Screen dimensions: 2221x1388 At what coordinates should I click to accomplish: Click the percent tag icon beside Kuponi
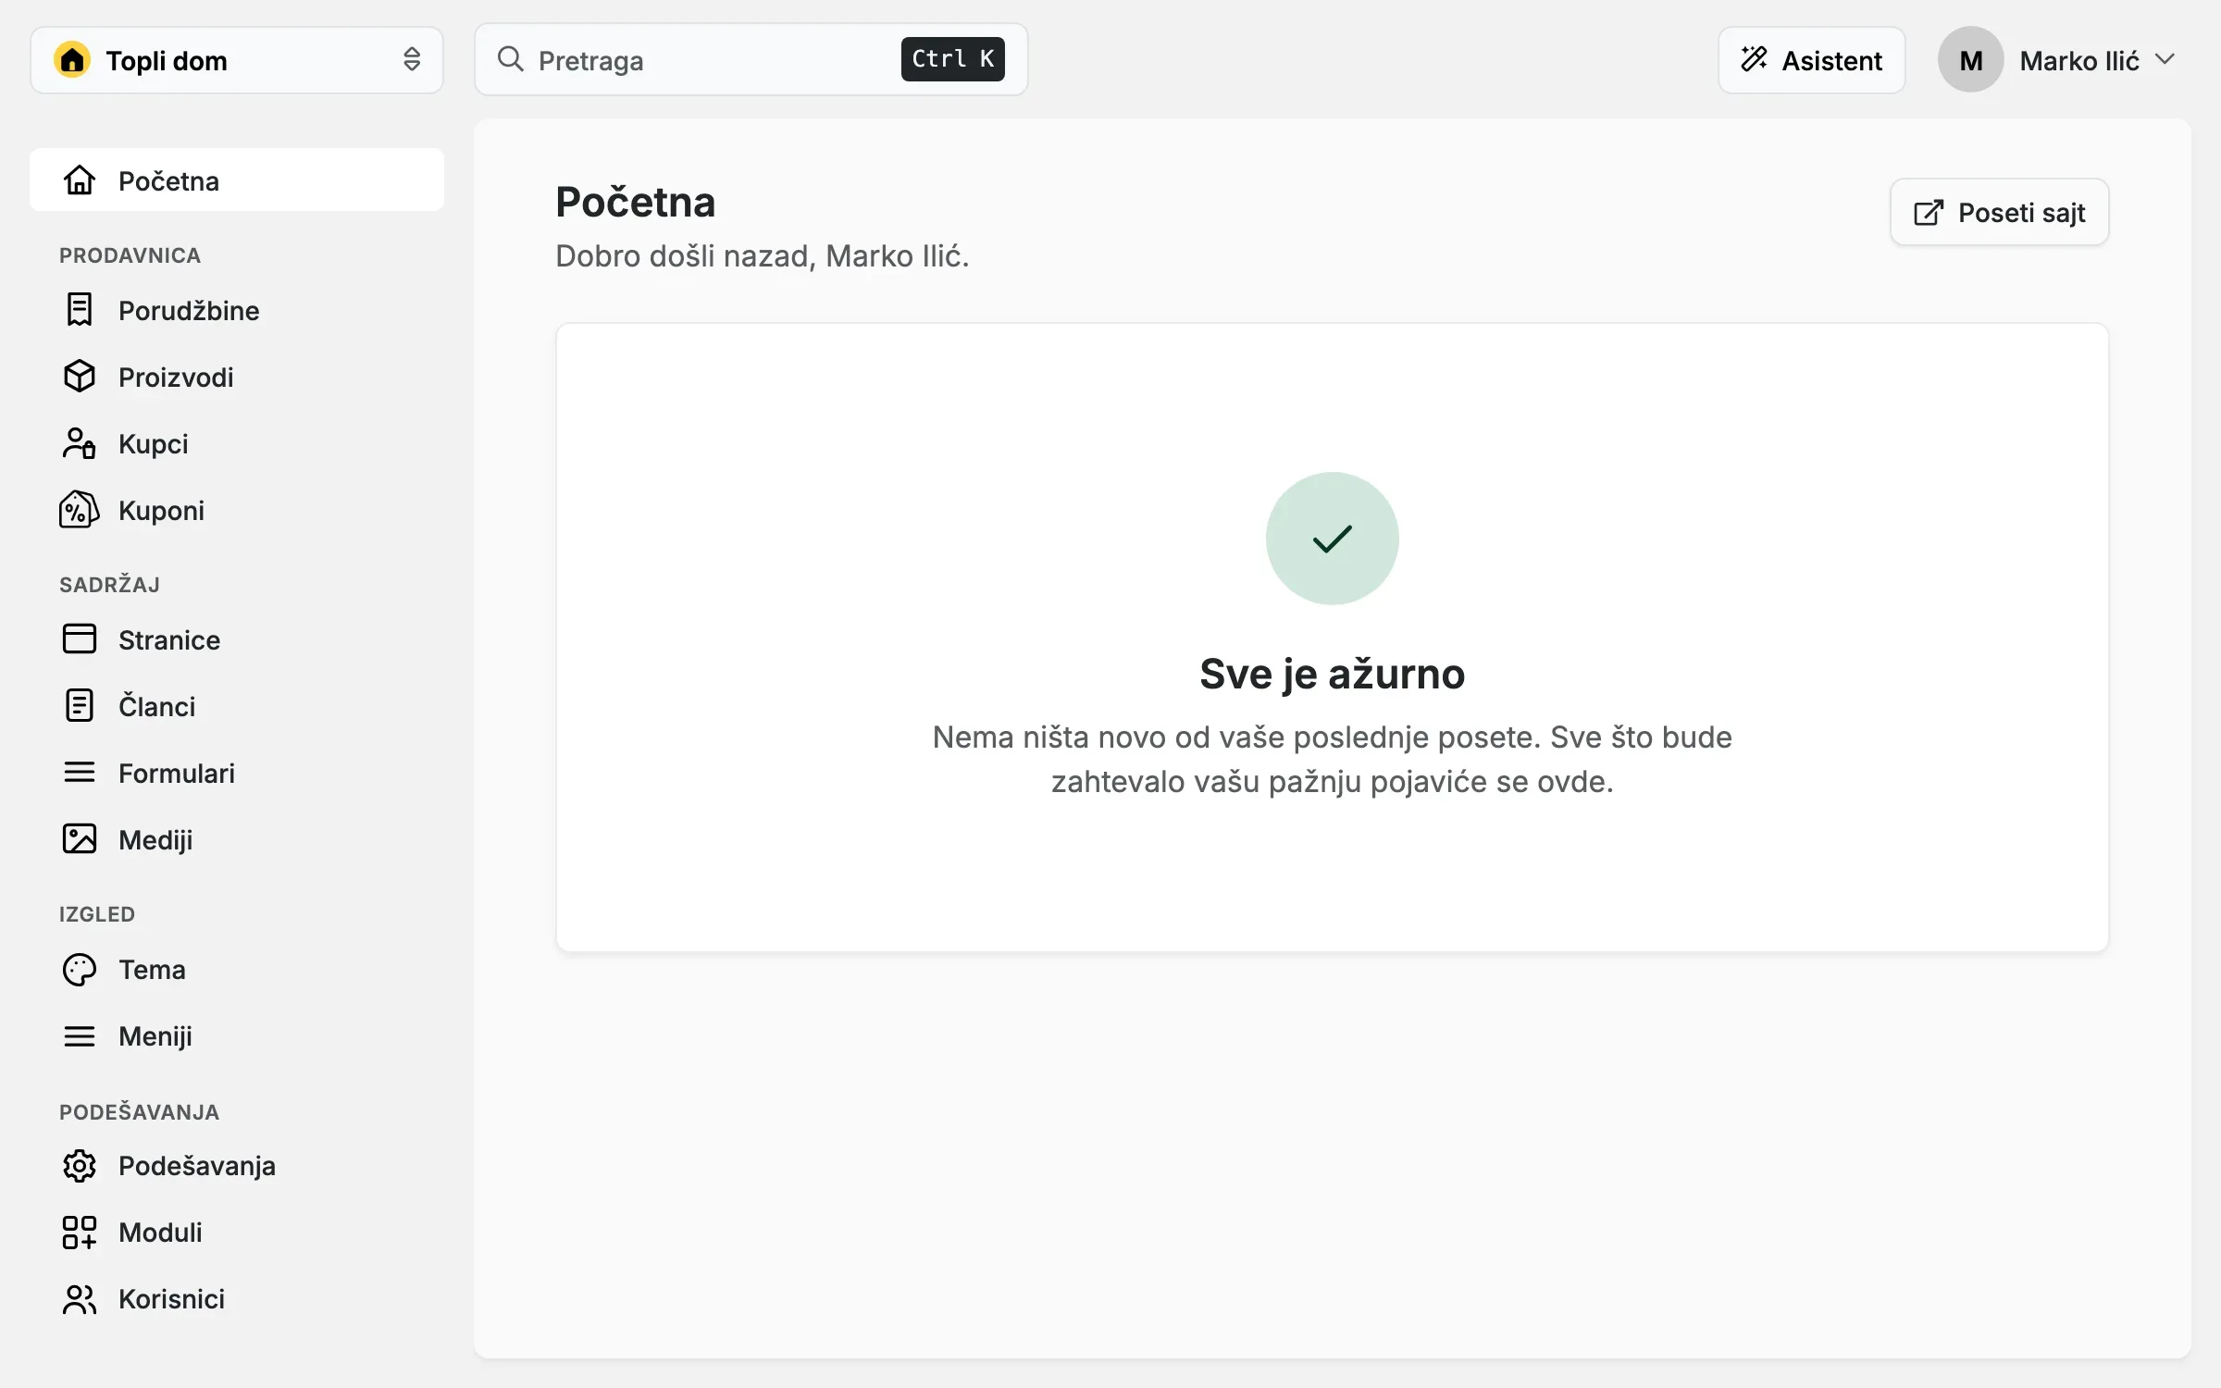click(80, 510)
